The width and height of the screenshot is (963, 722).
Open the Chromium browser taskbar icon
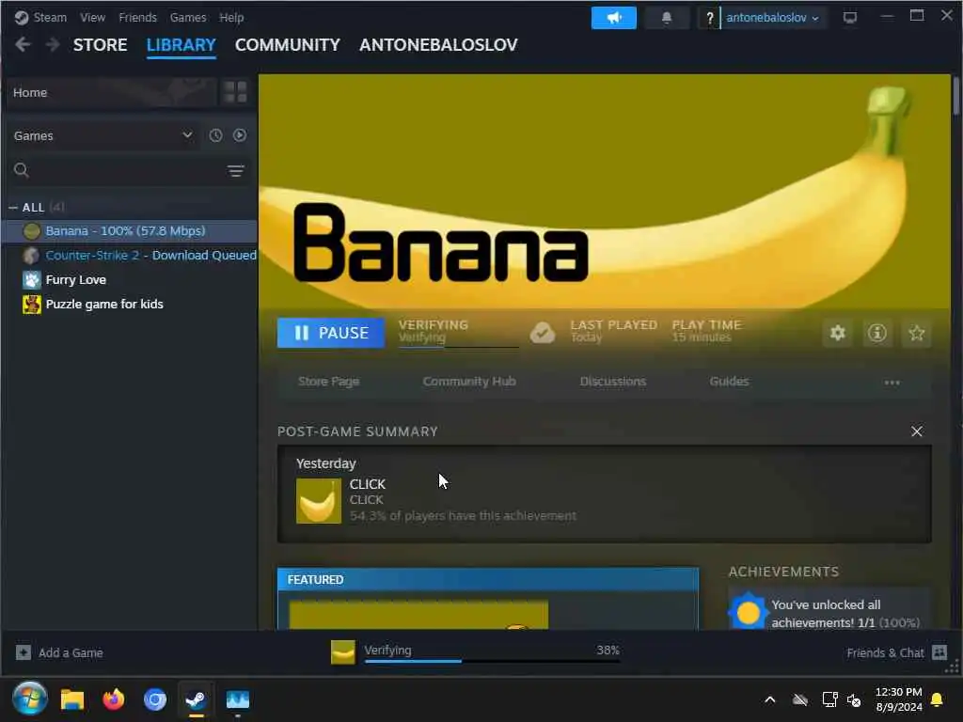click(x=155, y=699)
